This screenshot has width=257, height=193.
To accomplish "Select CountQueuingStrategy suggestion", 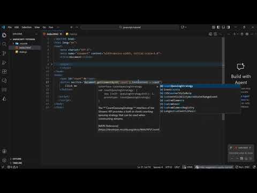I will pos(200,86).
